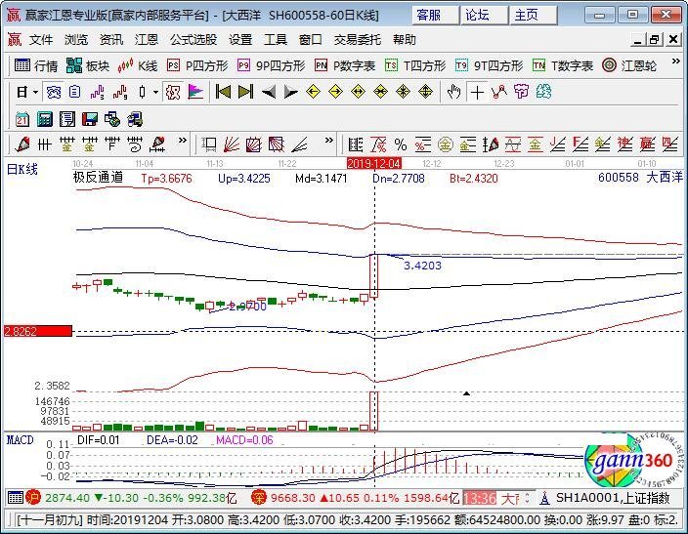The height and width of the screenshot is (534, 688).
Task: Toggle the crosshair cursor tool
Action: click(477, 92)
